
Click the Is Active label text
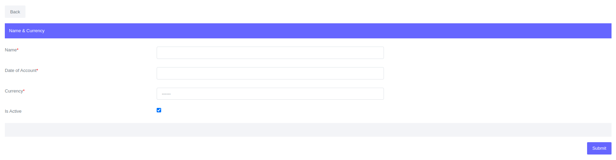click(13, 111)
